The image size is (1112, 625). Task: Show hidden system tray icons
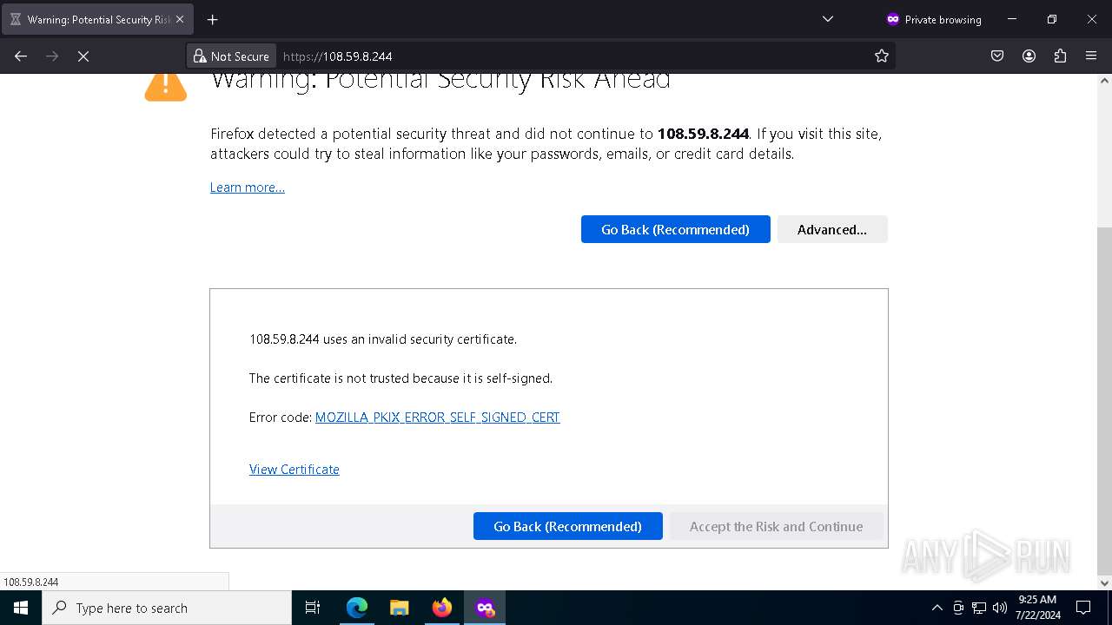tap(937, 608)
